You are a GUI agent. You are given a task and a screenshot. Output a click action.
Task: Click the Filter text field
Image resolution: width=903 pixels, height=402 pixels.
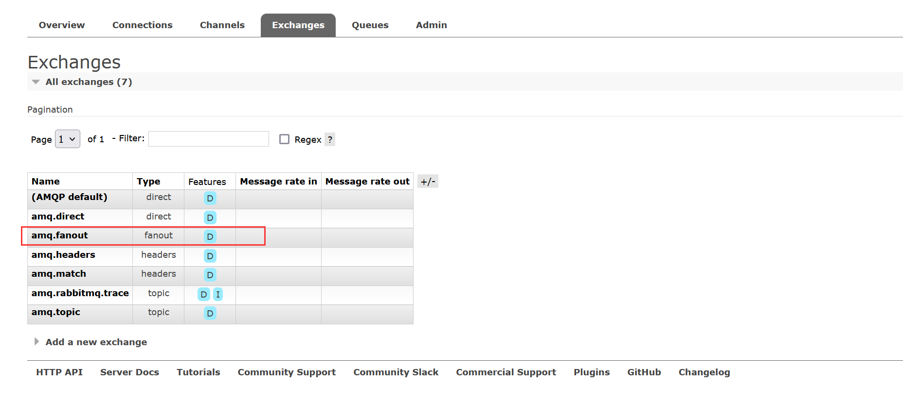pyautogui.click(x=209, y=139)
